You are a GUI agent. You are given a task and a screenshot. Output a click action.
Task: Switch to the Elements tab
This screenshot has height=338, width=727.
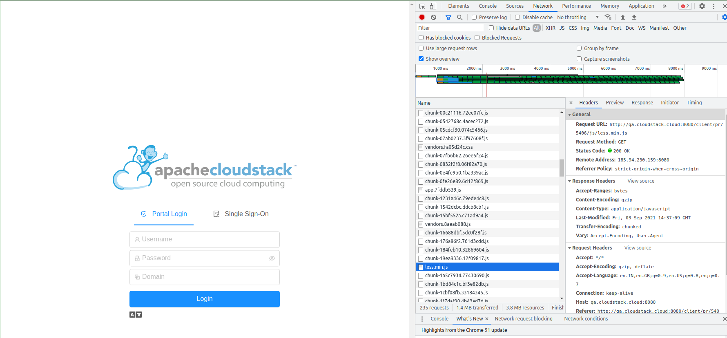459,6
